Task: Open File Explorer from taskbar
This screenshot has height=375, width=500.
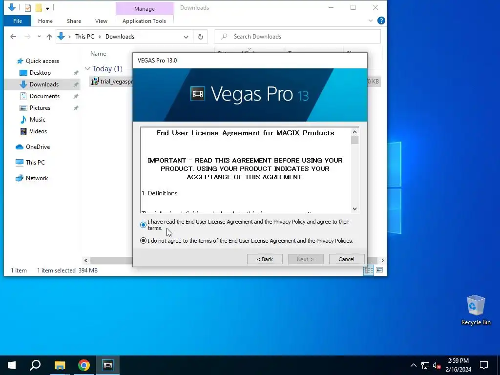Action: click(x=60, y=365)
